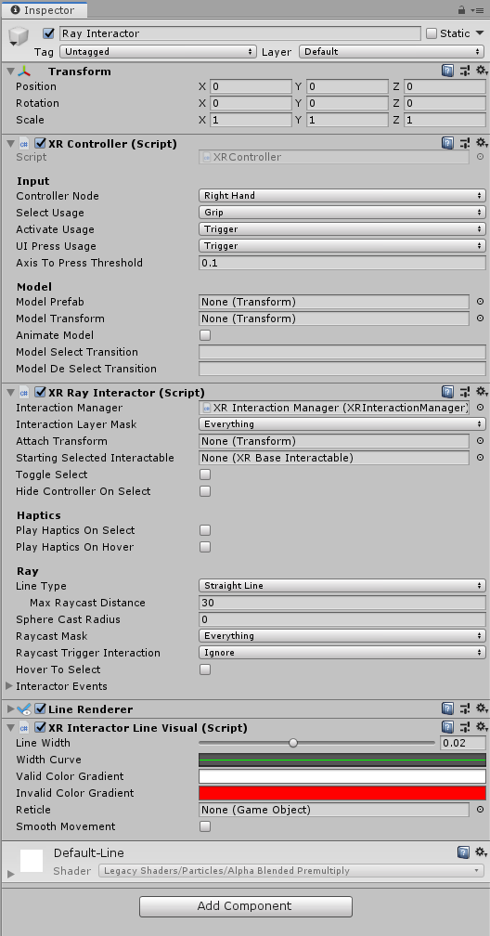
Task: Open the Invalid Color Gradient red swatch
Action: [x=342, y=793]
